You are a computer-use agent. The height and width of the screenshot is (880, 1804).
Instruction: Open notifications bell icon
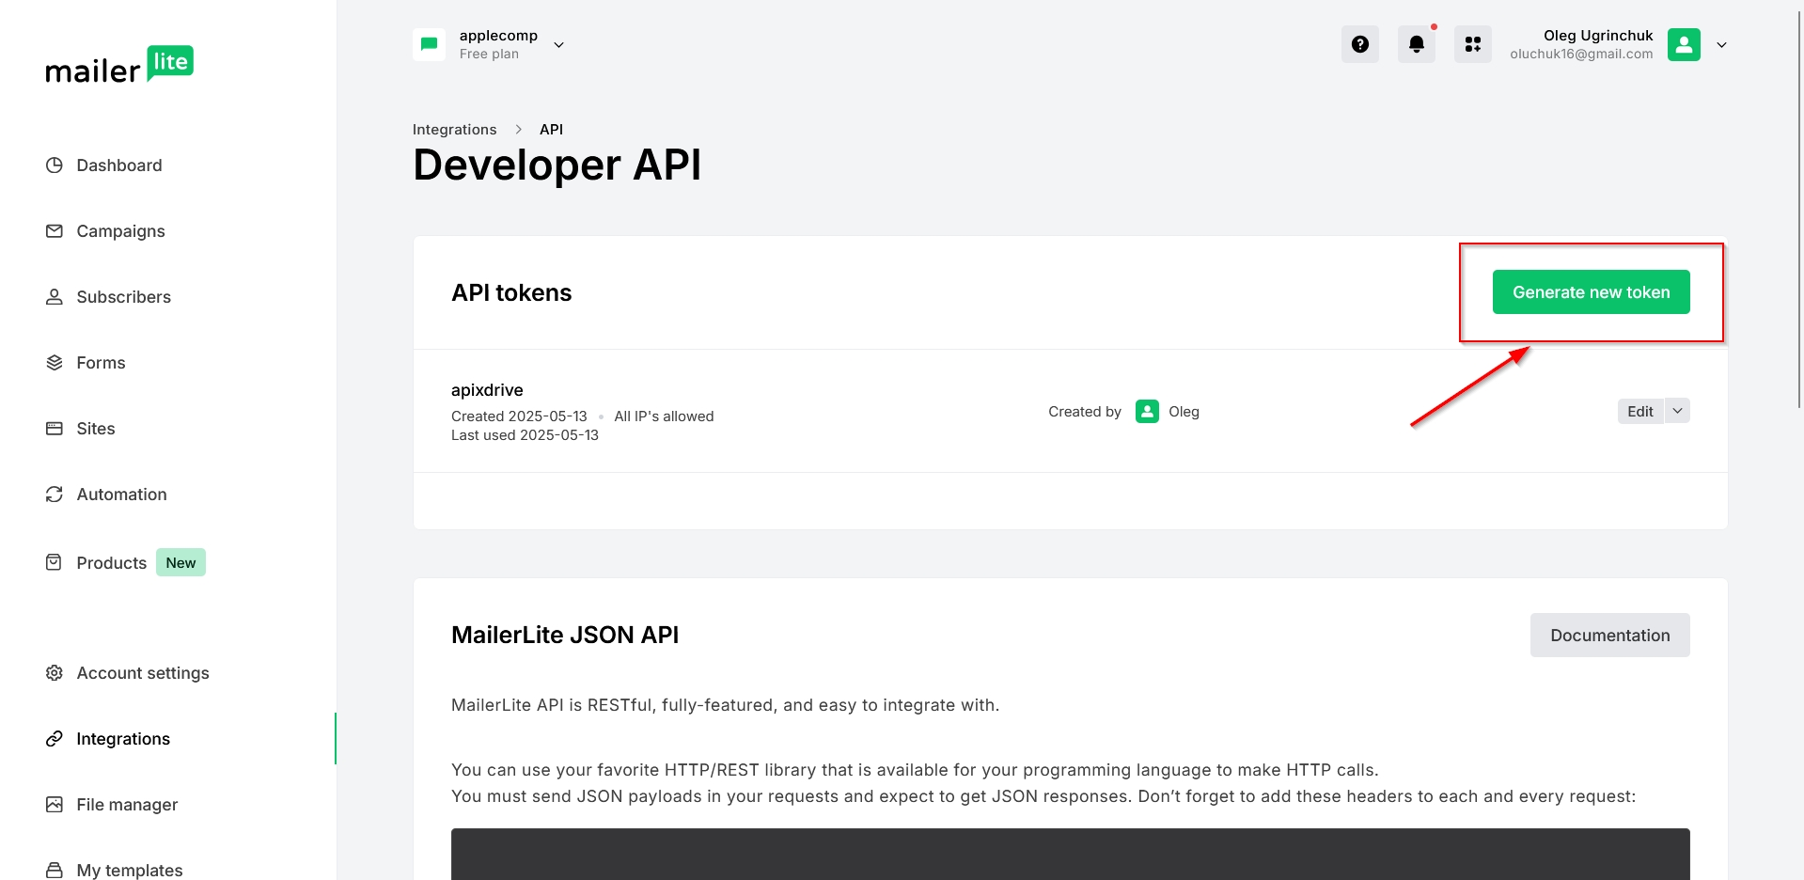(1417, 44)
